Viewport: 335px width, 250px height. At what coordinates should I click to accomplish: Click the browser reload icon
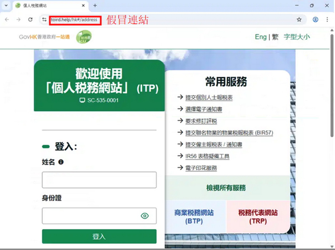(30, 20)
